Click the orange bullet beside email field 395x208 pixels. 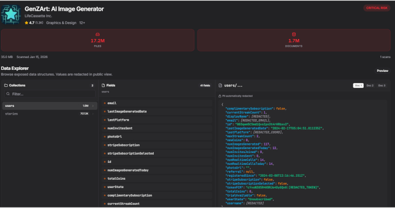105,103
